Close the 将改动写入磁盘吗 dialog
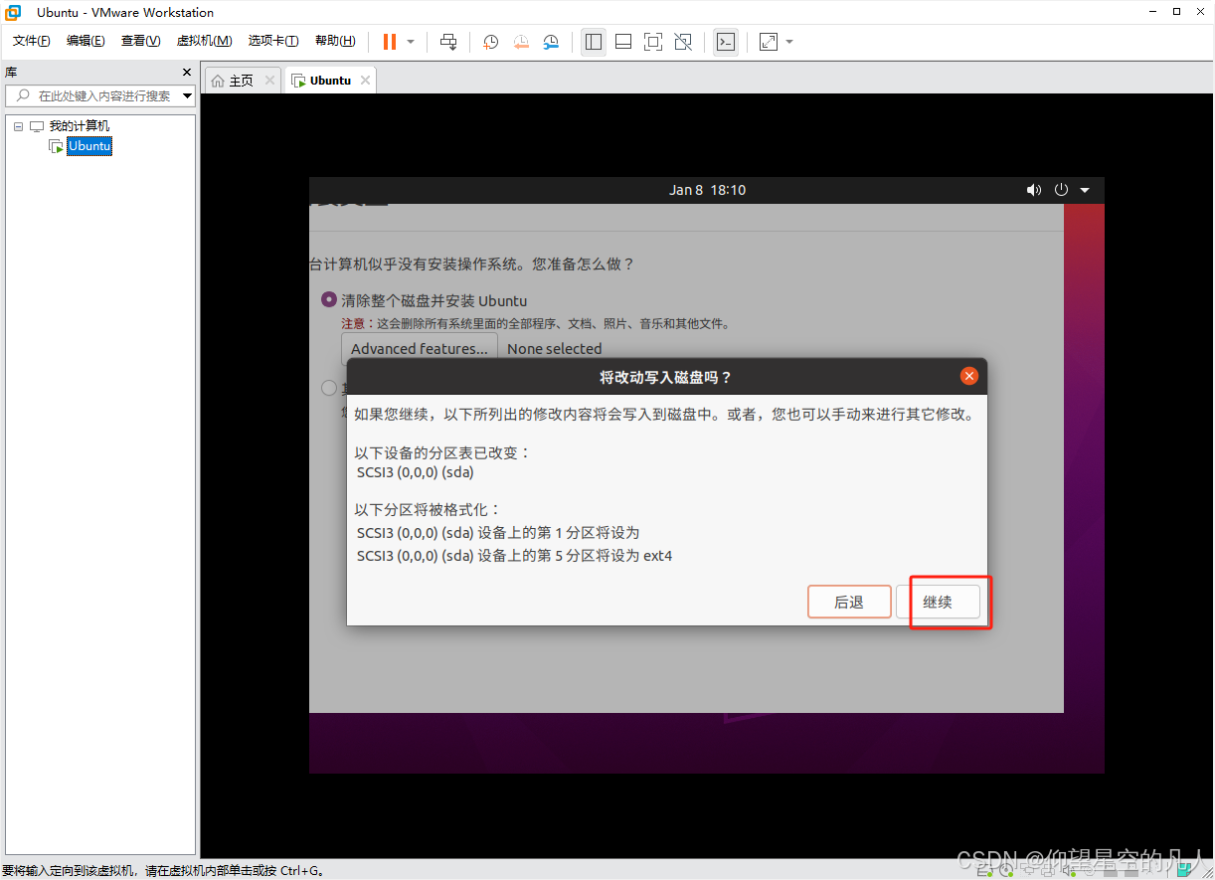The image size is (1215, 880). click(969, 376)
